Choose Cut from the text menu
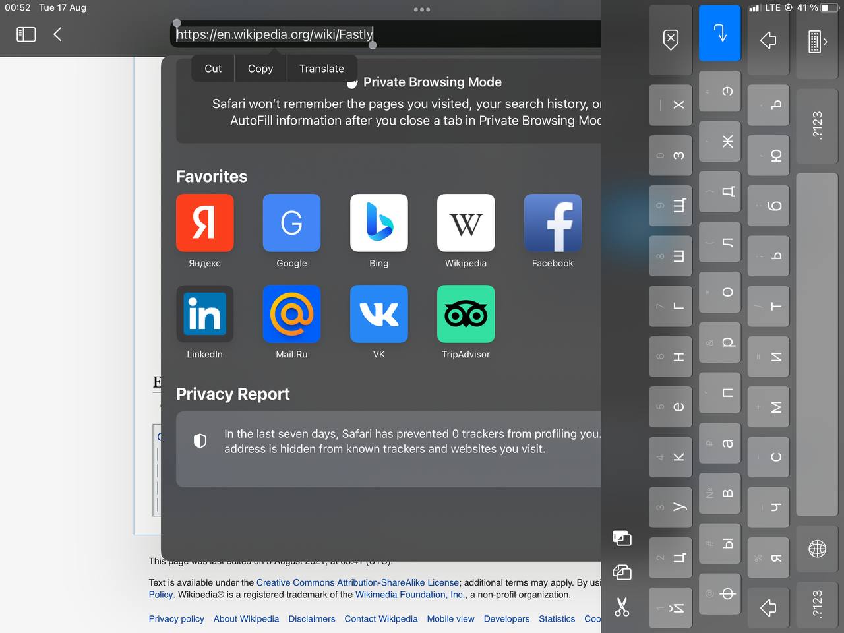Screen dimensions: 844x633 pos(213,69)
